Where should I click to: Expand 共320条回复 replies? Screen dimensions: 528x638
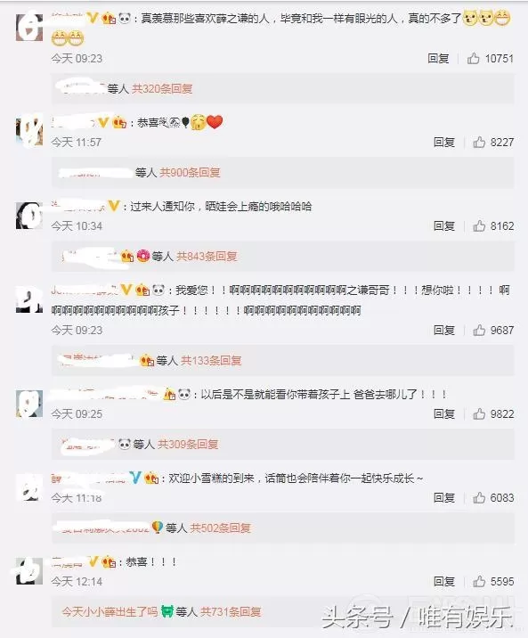[162, 88]
